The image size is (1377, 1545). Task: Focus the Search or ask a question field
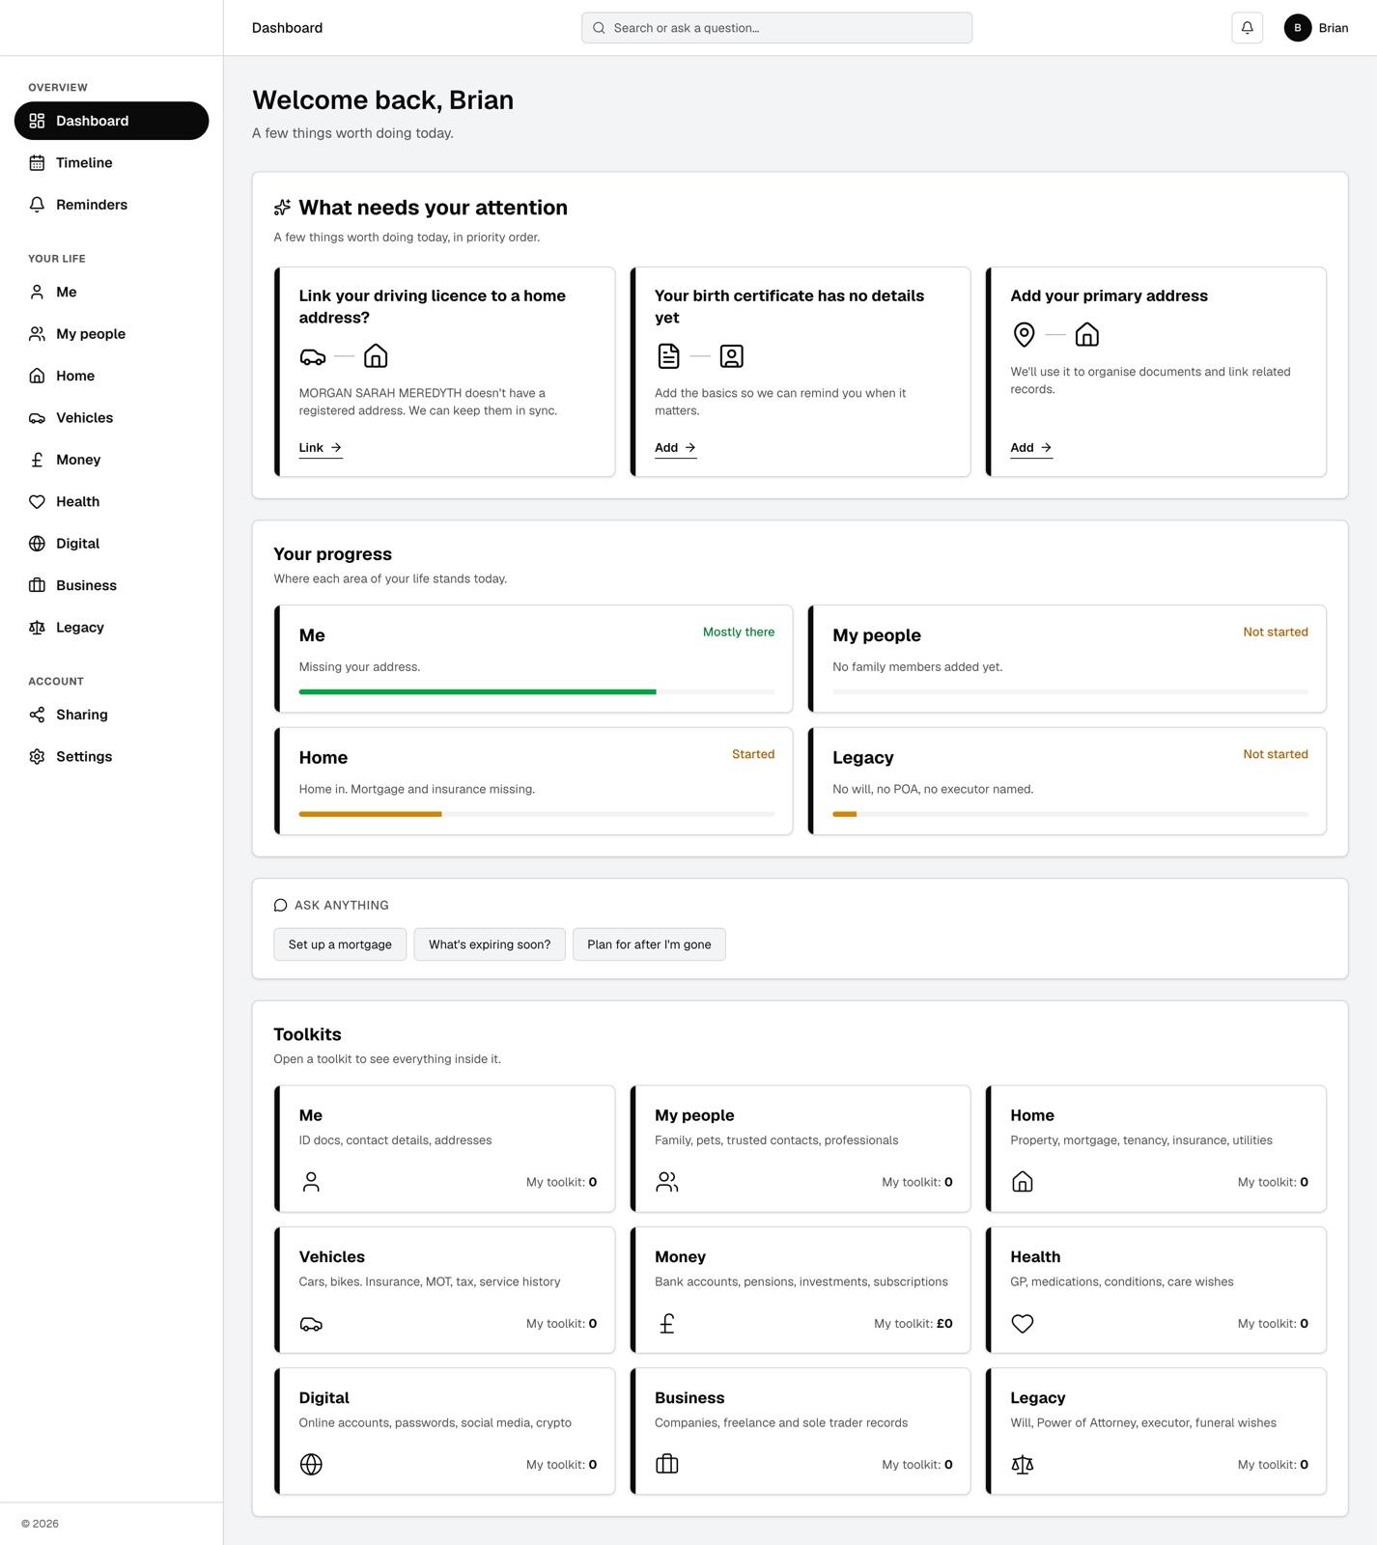pos(776,28)
